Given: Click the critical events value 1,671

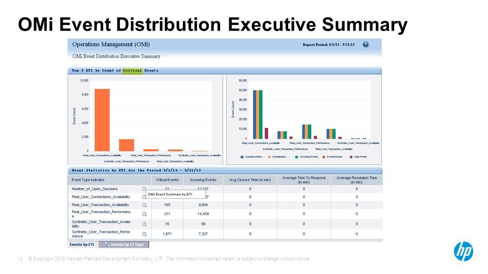Looking at the screenshot, I should point(167,234).
